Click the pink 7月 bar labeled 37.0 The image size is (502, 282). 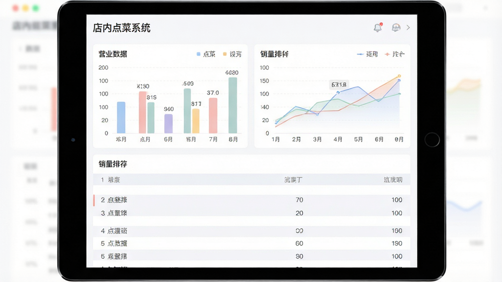[213, 116]
